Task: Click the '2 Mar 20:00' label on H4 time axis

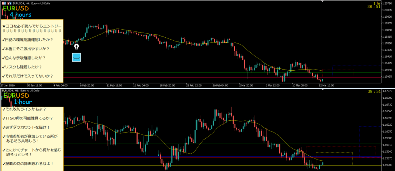Action: tap(246, 86)
